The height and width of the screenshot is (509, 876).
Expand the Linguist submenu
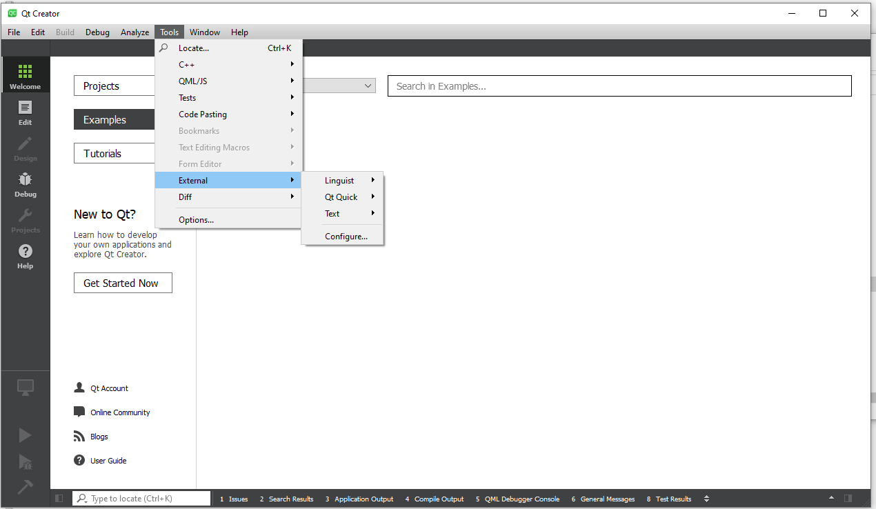coord(343,180)
